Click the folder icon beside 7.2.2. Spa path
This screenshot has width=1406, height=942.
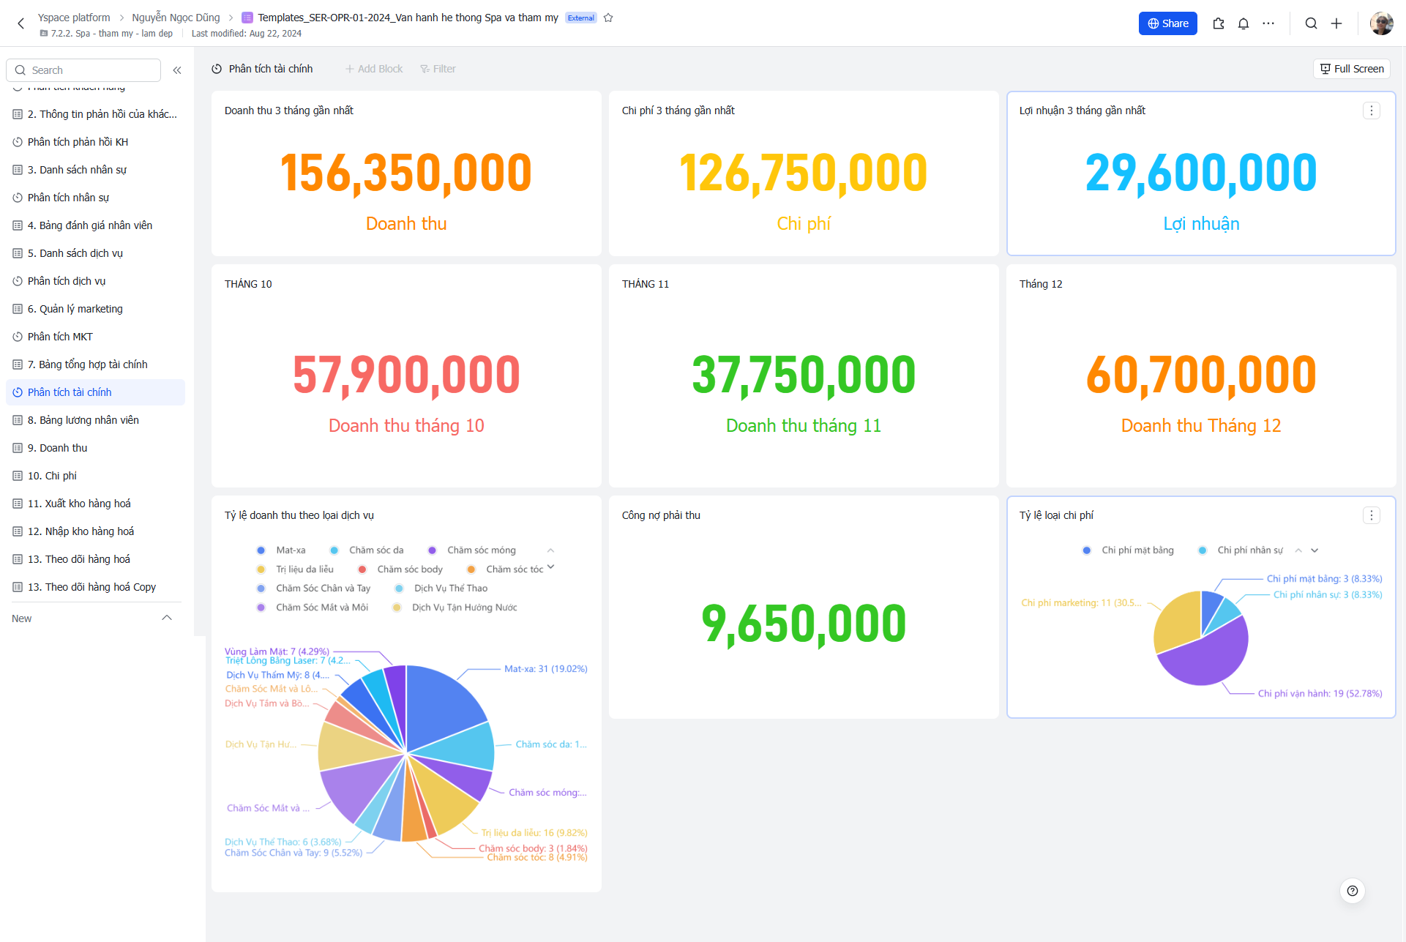(44, 34)
